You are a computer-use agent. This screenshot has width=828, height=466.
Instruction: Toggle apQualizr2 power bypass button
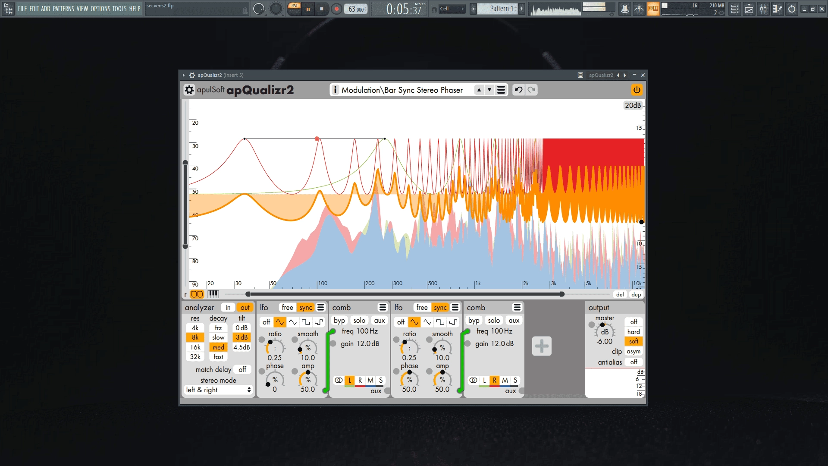pos(637,90)
